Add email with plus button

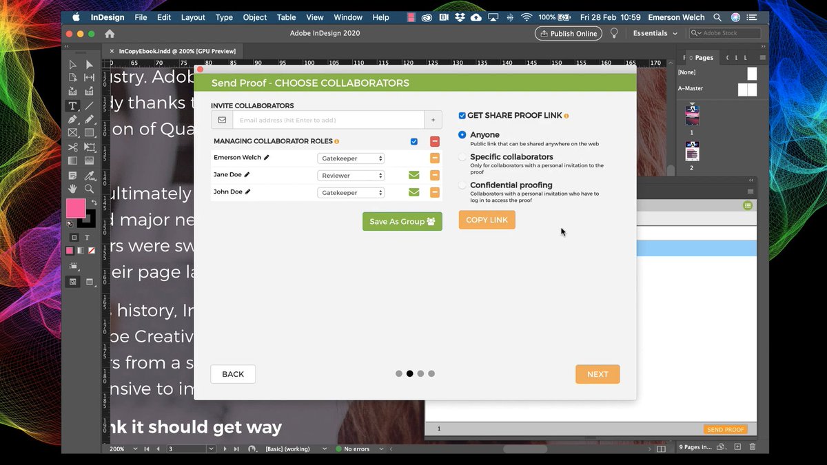pyautogui.click(x=433, y=120)
